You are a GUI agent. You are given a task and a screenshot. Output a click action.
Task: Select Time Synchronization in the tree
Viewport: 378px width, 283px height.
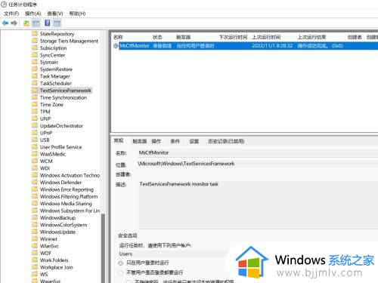click(x=64, y=97)
